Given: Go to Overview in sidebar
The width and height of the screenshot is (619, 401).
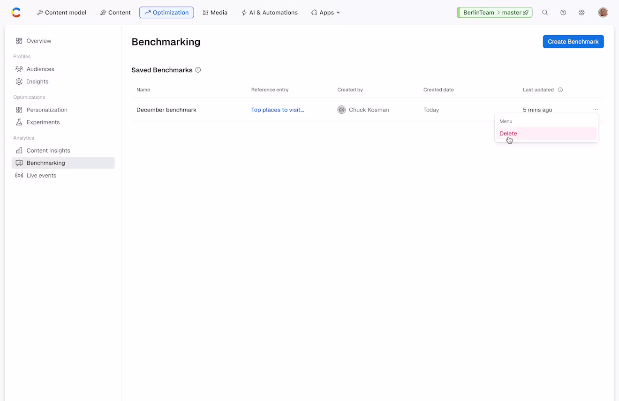Looking at the screenshot, I should [x=63, y=41].
